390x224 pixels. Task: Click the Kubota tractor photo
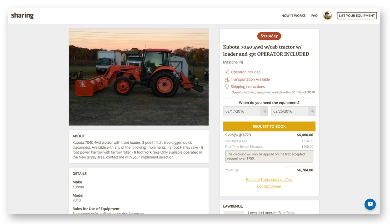coord(139,77)
